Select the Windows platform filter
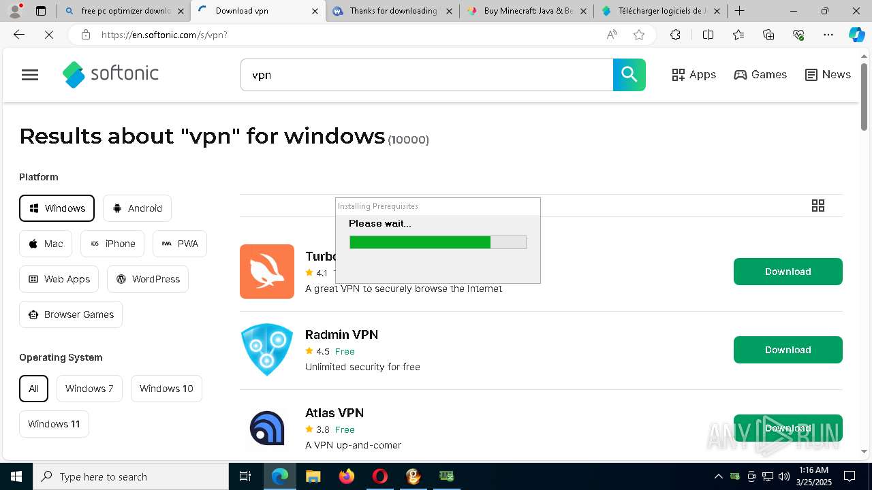The height and width of the screenshot is (490, 872). (57, 208)
